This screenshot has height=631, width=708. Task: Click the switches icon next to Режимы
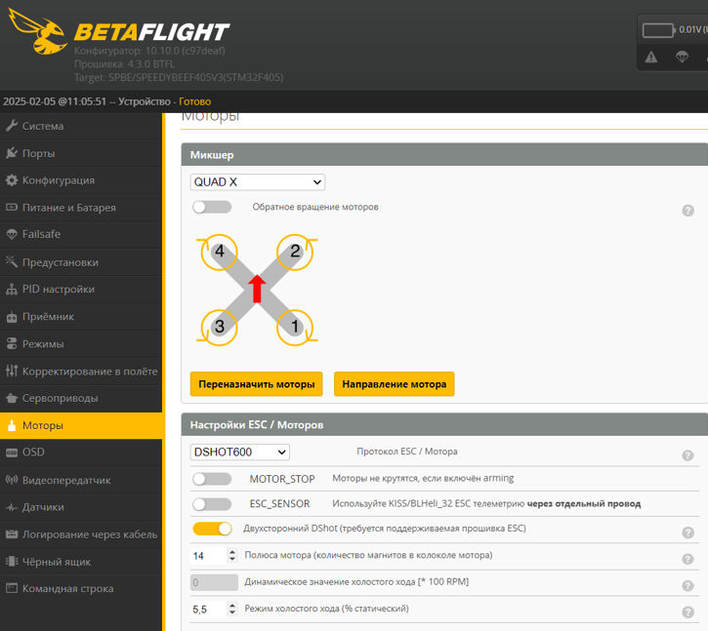click(12, 343)
